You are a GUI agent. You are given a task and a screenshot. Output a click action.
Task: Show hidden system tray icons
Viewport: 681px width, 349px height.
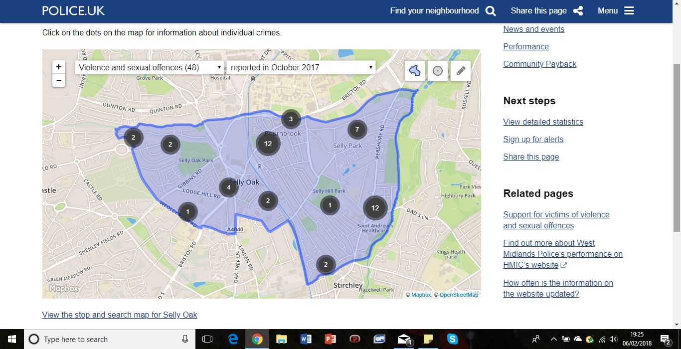pos(553,340)
